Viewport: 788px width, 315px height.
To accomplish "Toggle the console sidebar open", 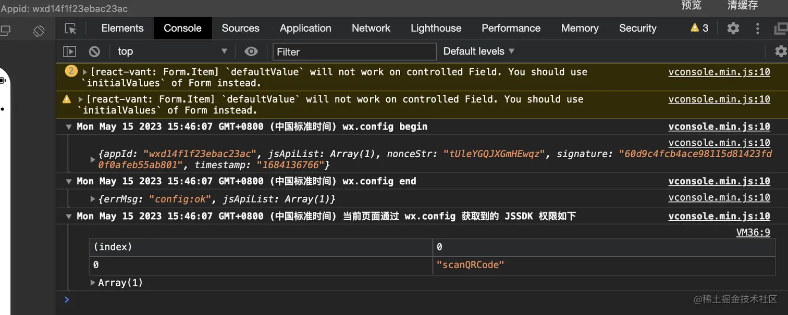I will 70,51.
